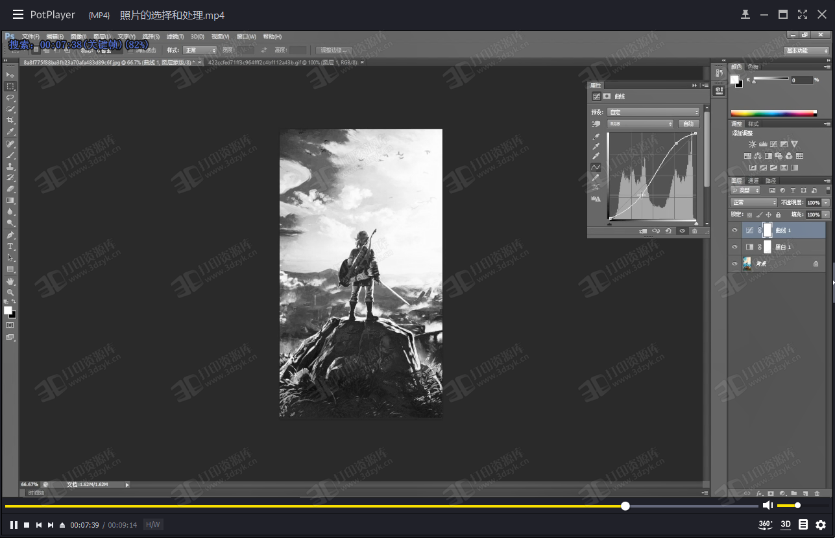The image size is (835, 538).
Task: Select the History Brush tool
Action: click(10, 178)
